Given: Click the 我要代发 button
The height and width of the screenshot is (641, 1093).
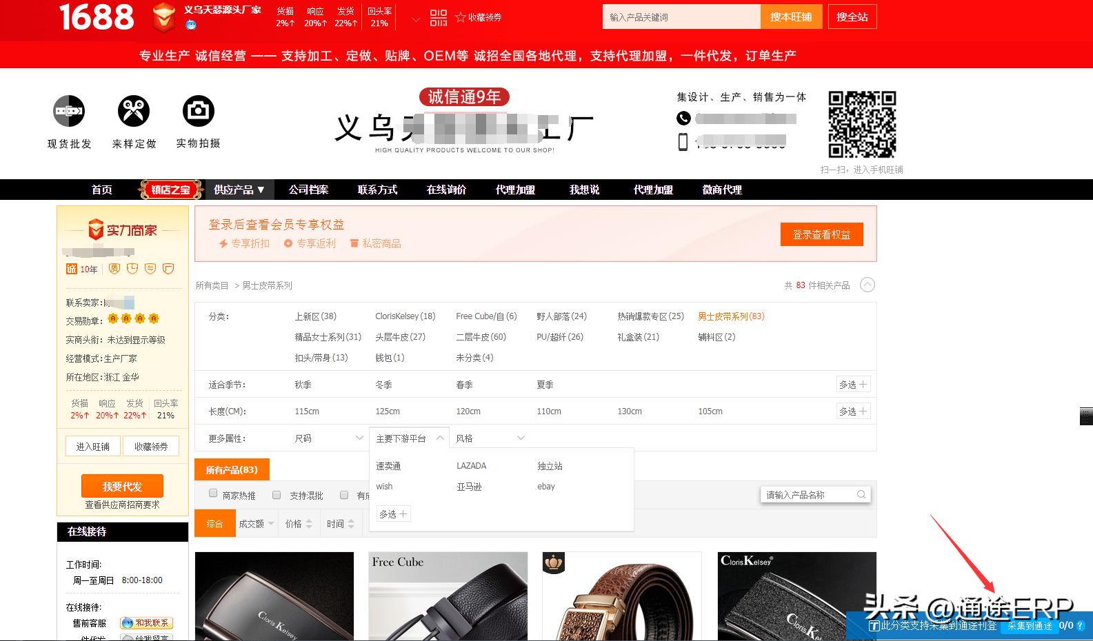Looking at the screenshot, I should click(x=122, y=486).
